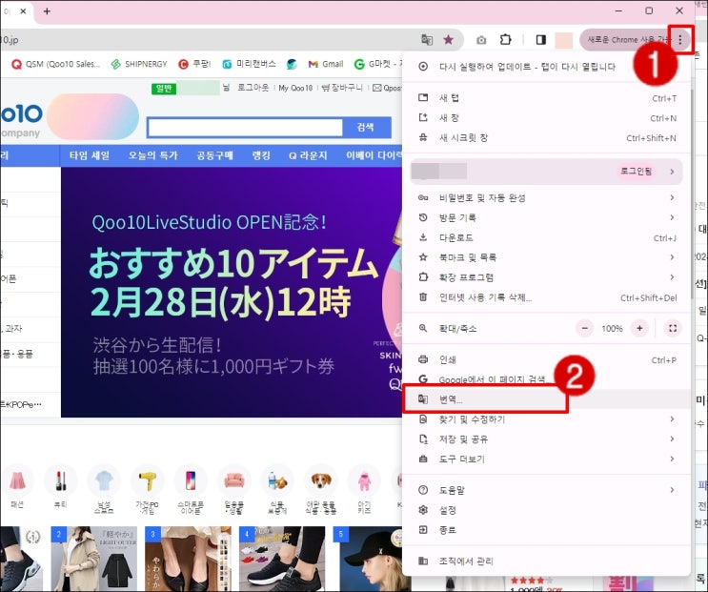Expand 확장 프로그램 submenu
708x592 pixels.
546,277
